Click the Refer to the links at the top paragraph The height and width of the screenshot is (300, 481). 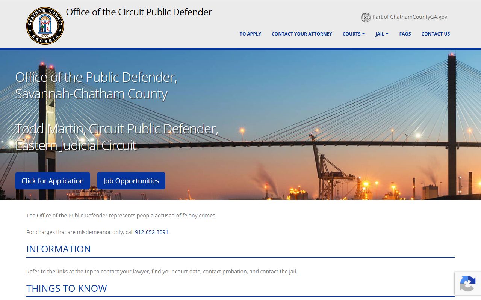[162, 271]
